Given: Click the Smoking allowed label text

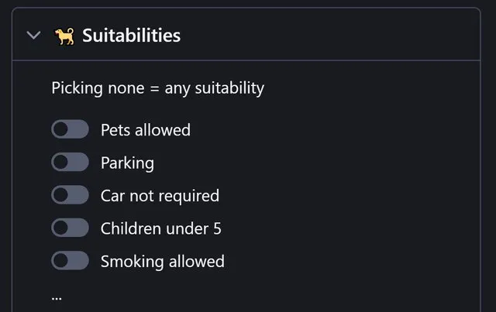Looking at the screenshot, I should pyautogui.click(x=163, y=262).
